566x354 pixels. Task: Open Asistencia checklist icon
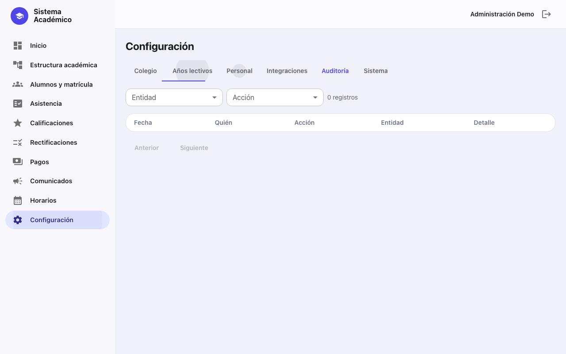18,104
